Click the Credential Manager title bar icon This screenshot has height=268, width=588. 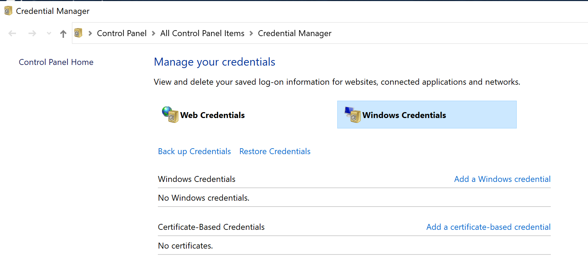click(x=8, y=11)
